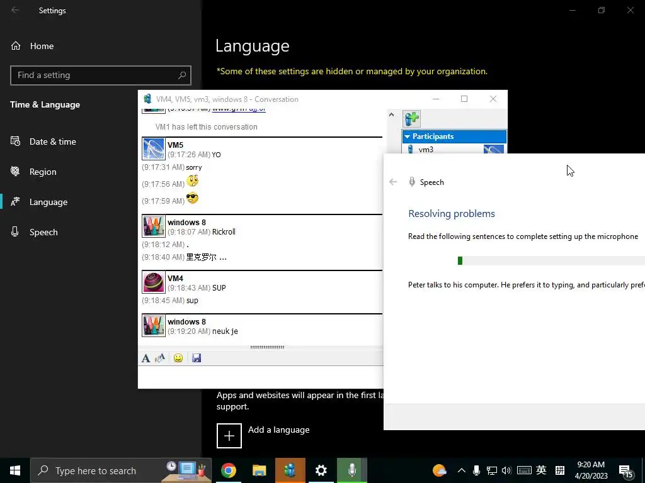Open the weather widget in taskbar
The width and height of the screenshot is (645, 483).
pos(439,470)
